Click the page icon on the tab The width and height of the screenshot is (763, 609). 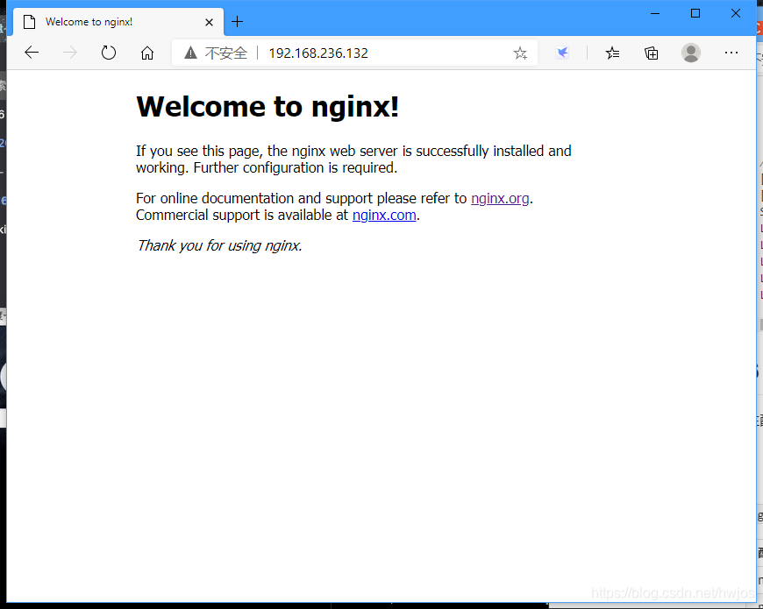pos(29,22)
